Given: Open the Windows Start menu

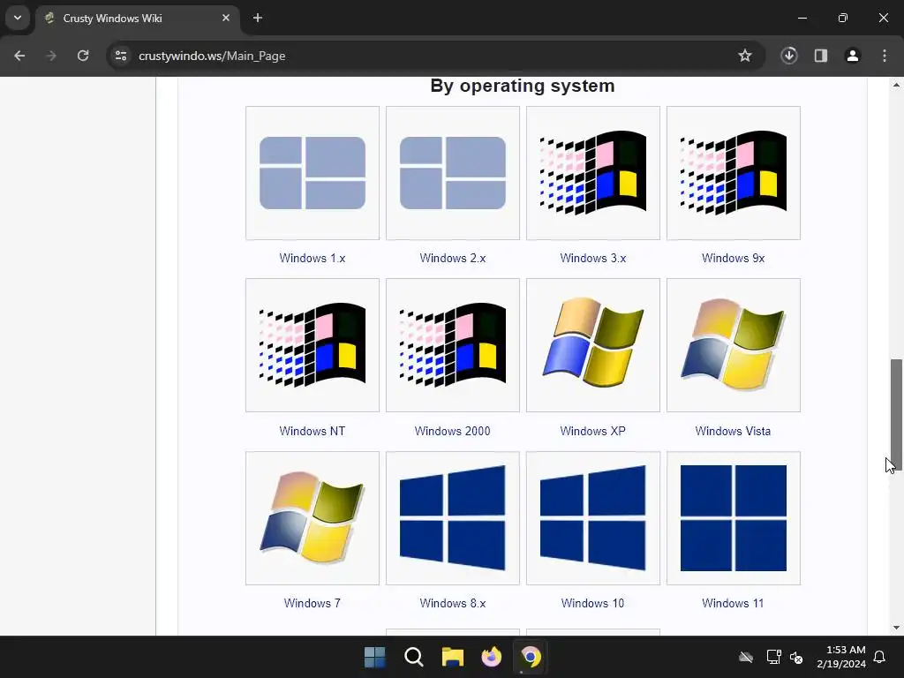Looking at the screenshot, I should 374,657.
